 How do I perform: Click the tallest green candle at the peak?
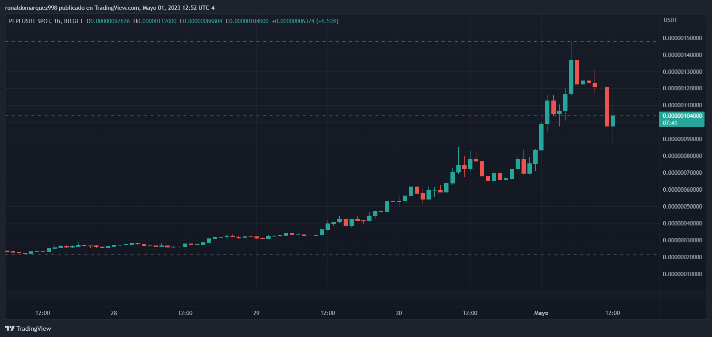(x=571, y=77)
